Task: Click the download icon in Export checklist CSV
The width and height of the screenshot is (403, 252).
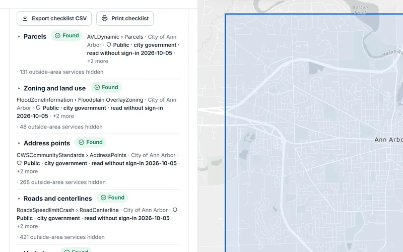Action: pyautogui.click(x=25, y=18)
